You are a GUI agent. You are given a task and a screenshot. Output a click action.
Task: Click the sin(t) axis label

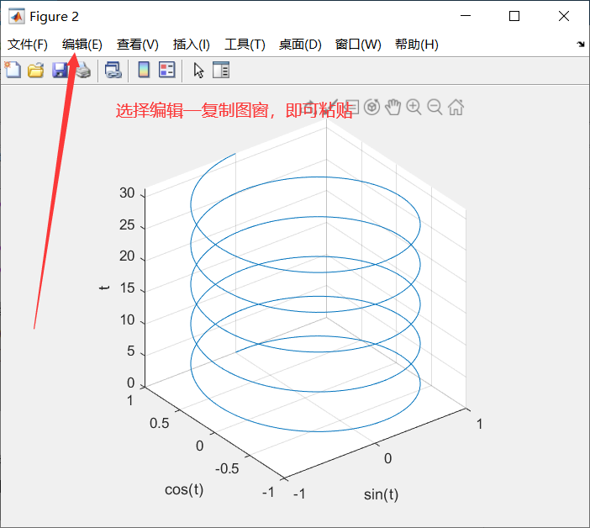tap(381, 494)
